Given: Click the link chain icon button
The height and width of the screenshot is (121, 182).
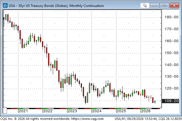Looking at the screenshot, I should 145,6.
